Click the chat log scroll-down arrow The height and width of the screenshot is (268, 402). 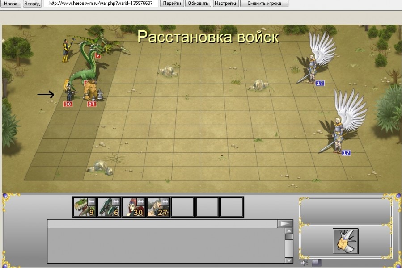coord(289,260)
